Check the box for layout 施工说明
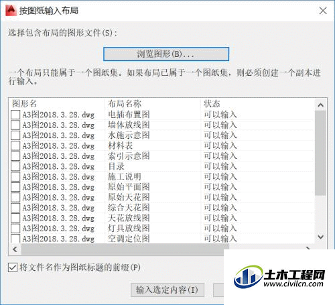 [x=15, y=177]
